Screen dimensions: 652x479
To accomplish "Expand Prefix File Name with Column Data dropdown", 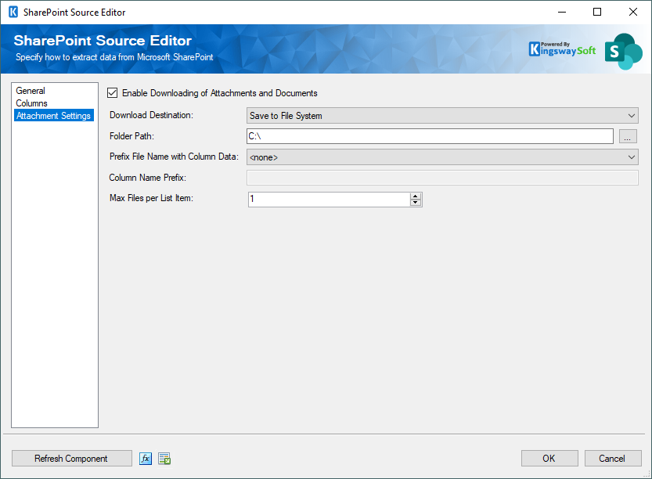I will click(x=442, y=157).
